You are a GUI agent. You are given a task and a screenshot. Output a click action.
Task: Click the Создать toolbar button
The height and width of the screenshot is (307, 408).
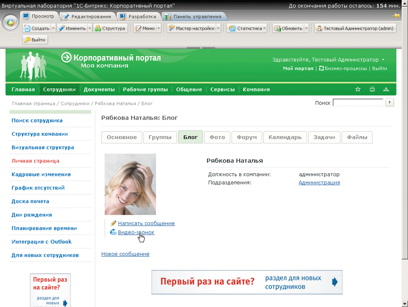click(x=37, y=29)
